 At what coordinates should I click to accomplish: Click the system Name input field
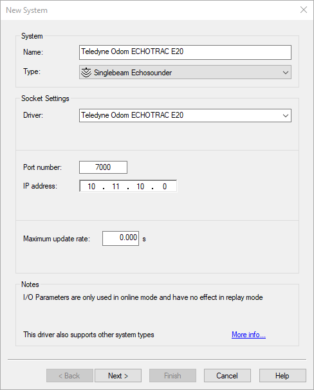pyautogui.click(x=185, y=52)
